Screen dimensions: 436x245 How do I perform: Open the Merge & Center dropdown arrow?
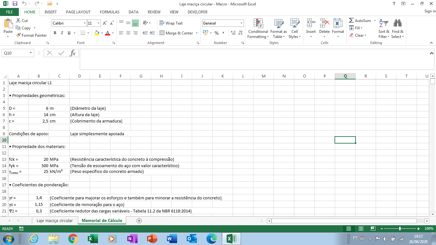click(x=197, y=33)
